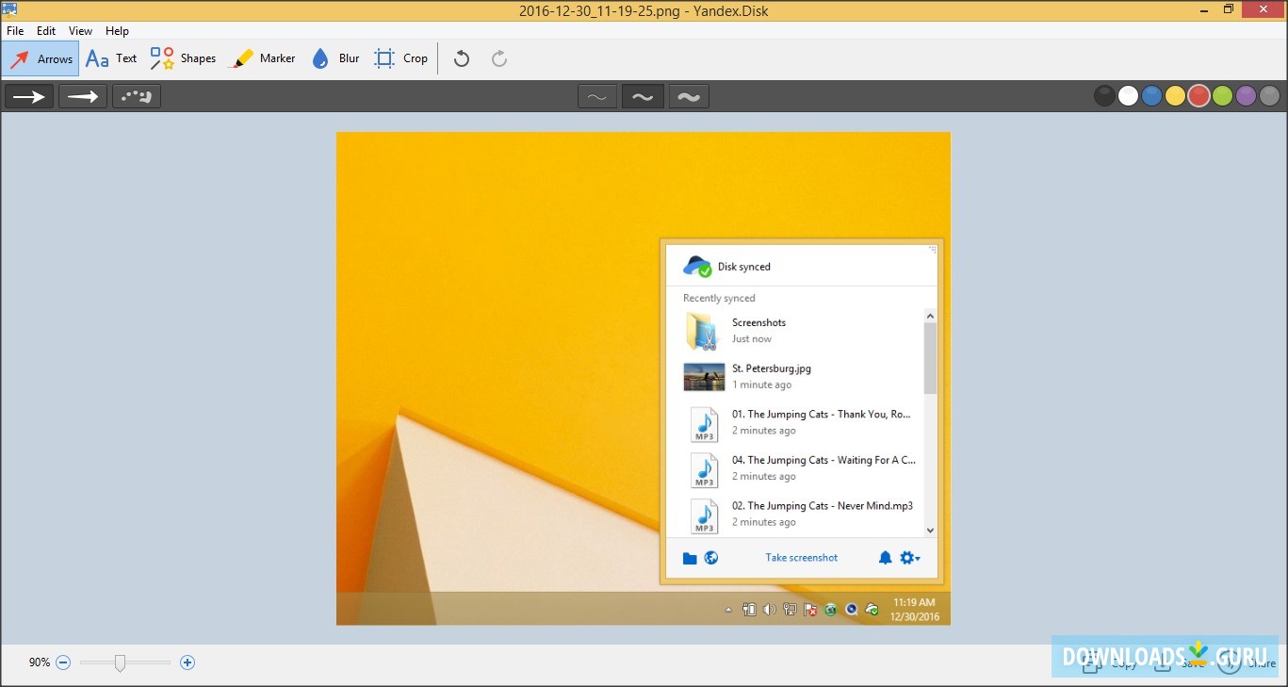Undo the last edit
The image size is (1288, 687).
[461, 59]
